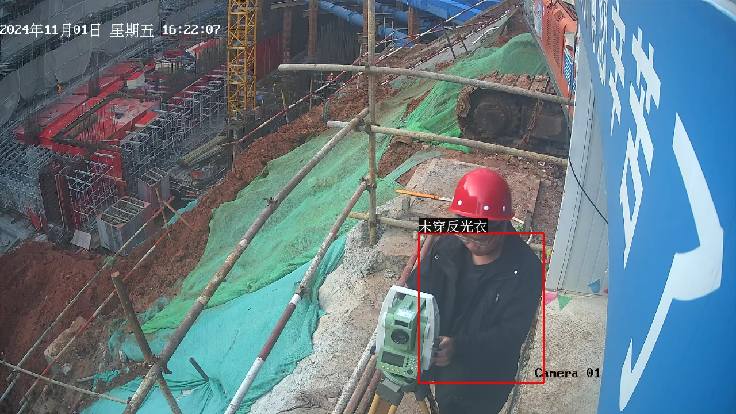
Task: Click the Camera 01 overlay label
Action: pos(567,373)
